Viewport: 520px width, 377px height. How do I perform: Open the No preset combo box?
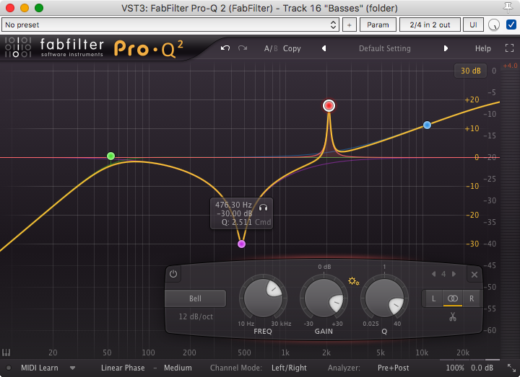coord(170,25)
